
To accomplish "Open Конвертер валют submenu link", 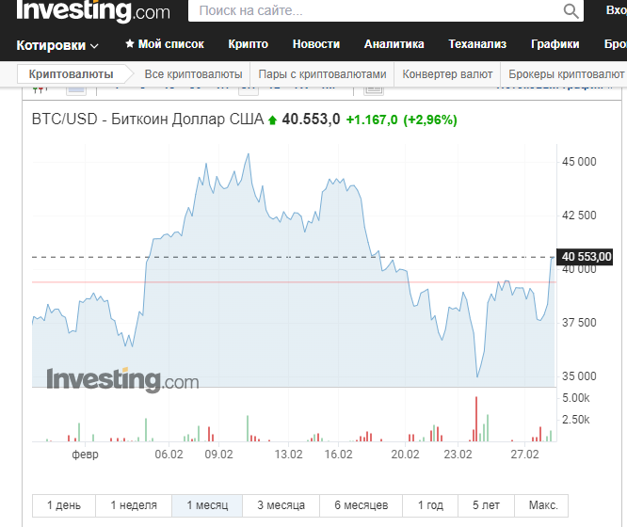I will pyautogui.click(x=447, y=74).
